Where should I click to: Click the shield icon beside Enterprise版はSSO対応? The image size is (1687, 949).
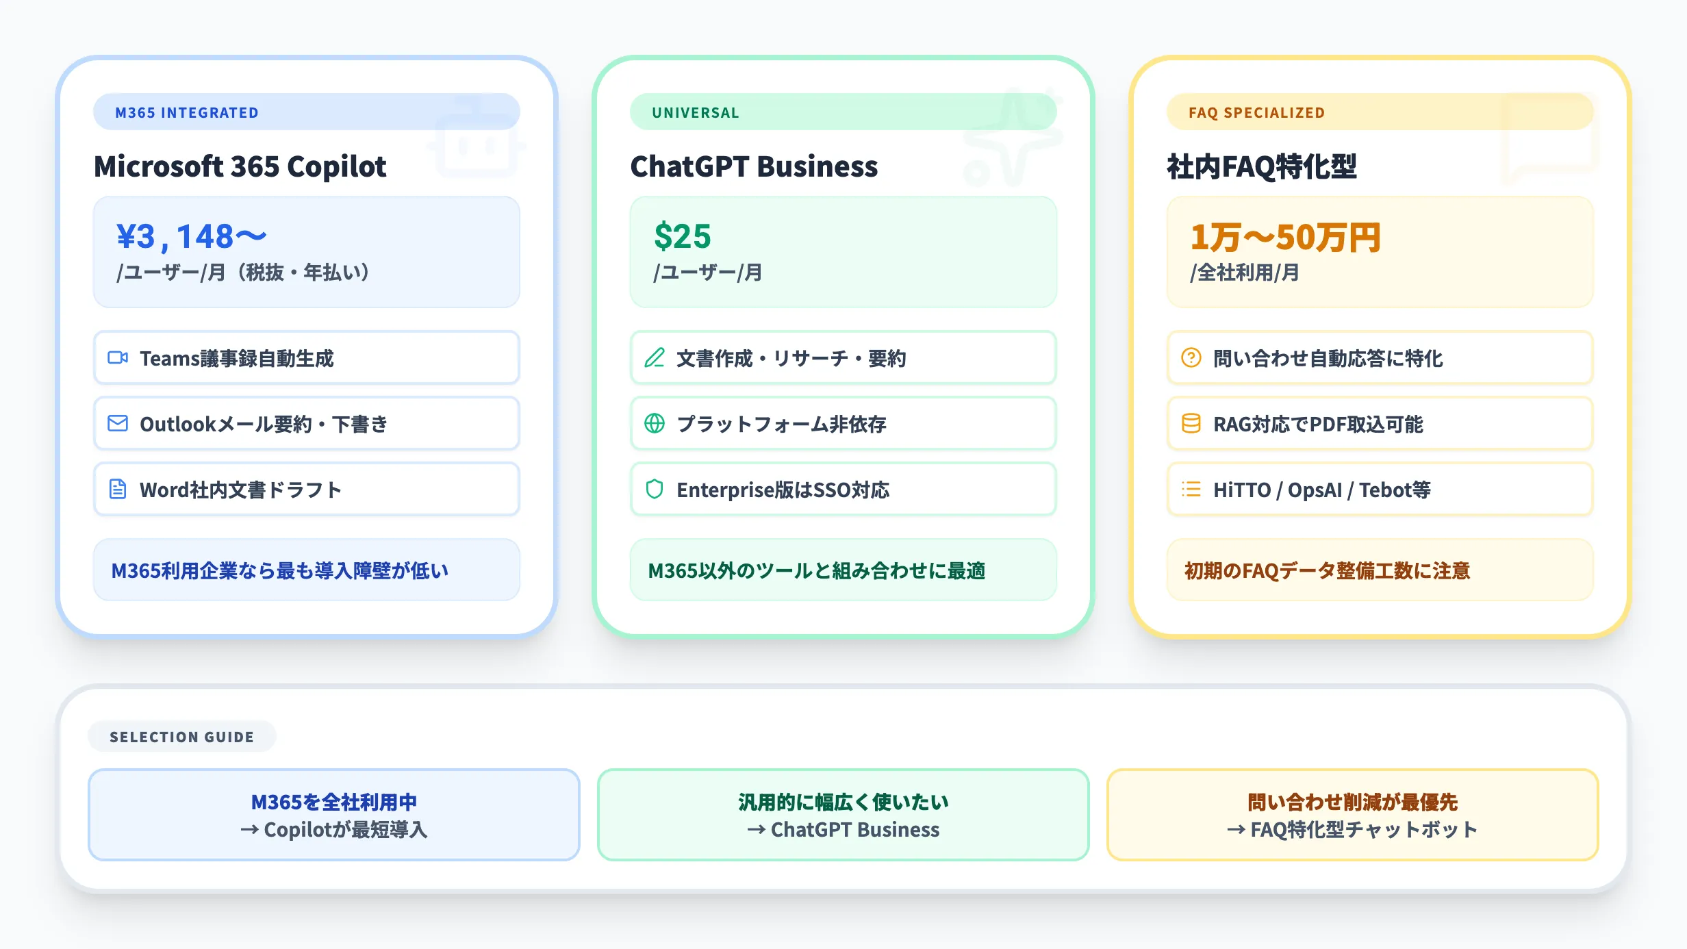[655, 489]
